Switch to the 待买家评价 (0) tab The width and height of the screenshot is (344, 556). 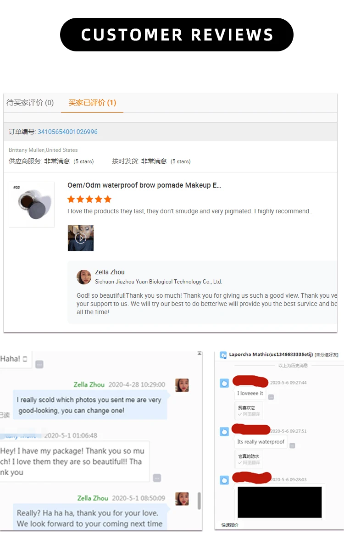pos(30,103)
